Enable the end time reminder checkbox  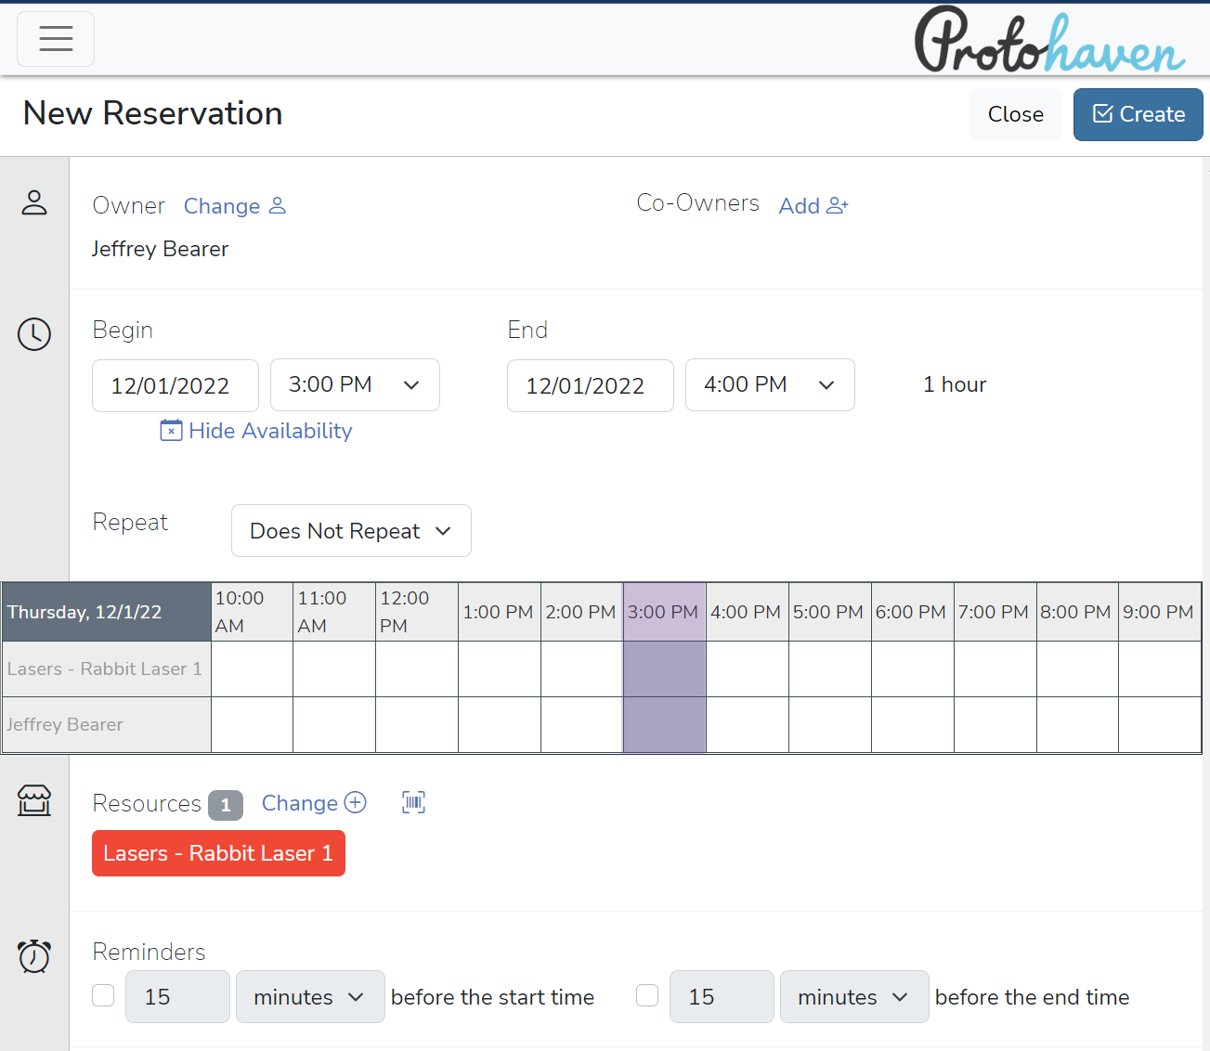click(x=647, y=995)
